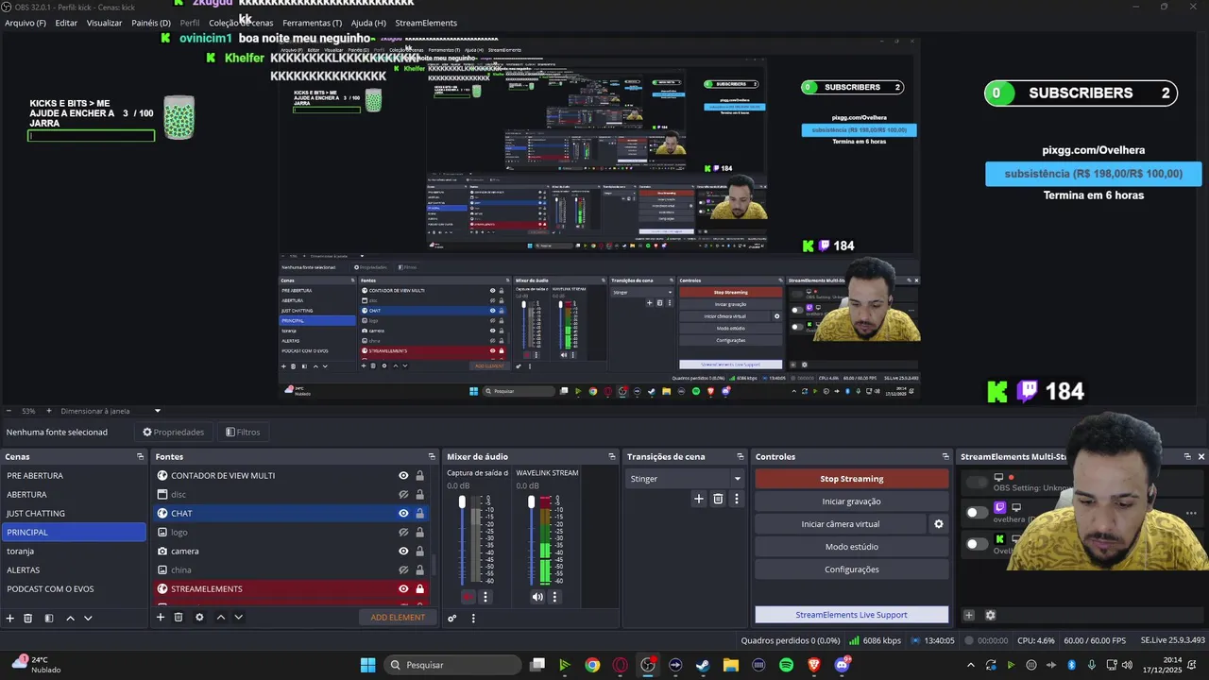Open Spotify from the Windows taskbar
The height and width of the screenshot is (680, 1209).
[787, 665]
